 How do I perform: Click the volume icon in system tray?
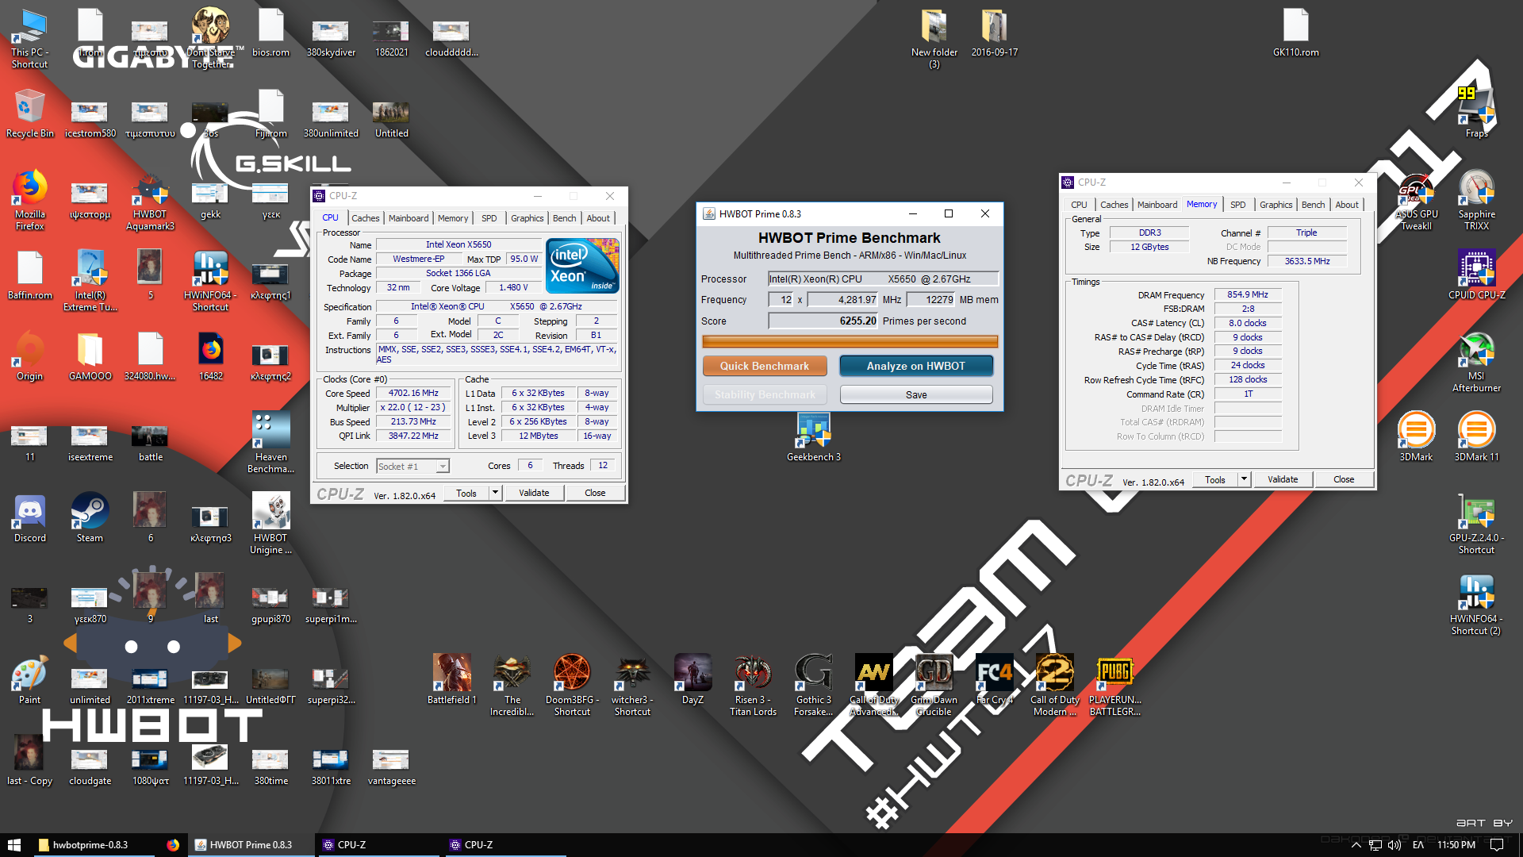(1394, 845)
